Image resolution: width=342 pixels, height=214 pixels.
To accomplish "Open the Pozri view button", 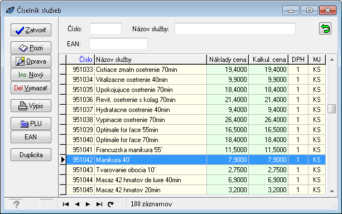I will coord(31,47).
